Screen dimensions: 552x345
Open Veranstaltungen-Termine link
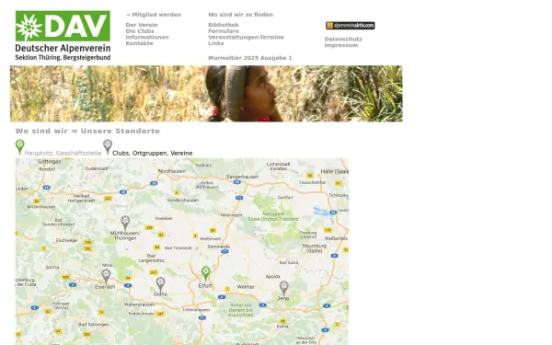[x=246, y=37]
